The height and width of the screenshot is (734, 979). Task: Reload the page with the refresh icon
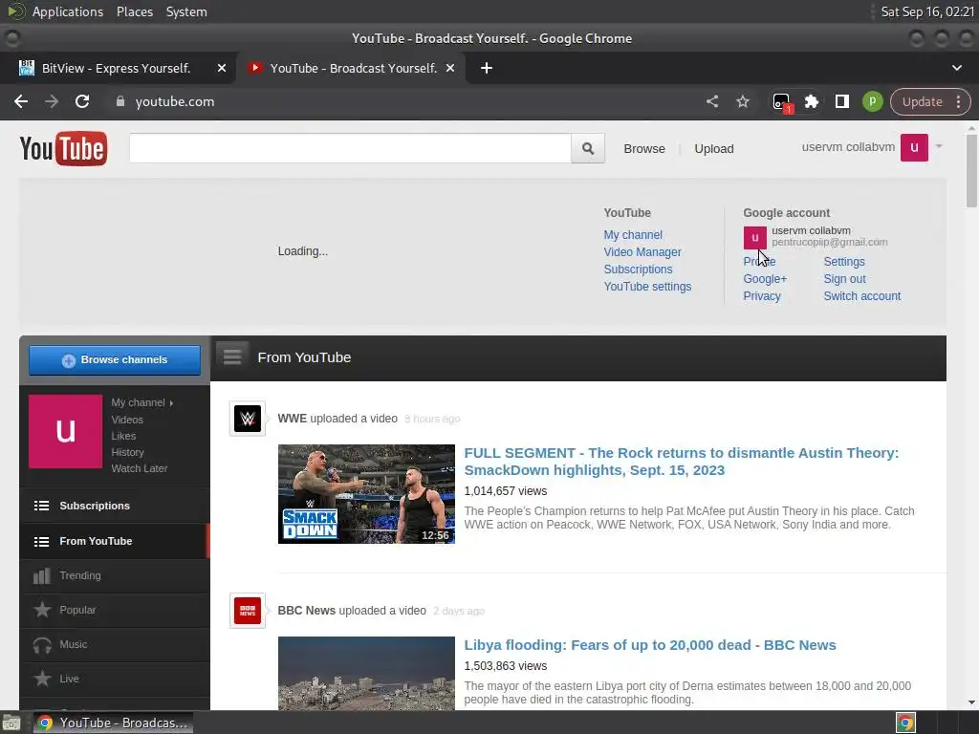pyautogui.click(x=82, y=101)
